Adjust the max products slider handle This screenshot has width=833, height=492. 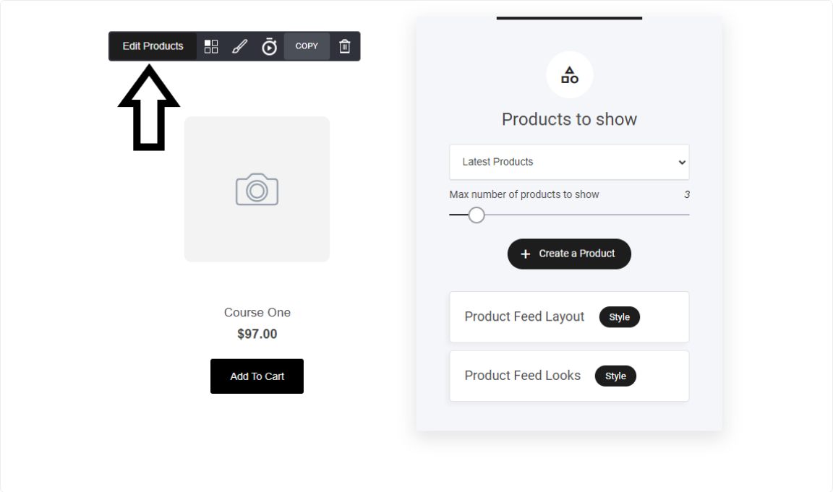coord(477,215)
